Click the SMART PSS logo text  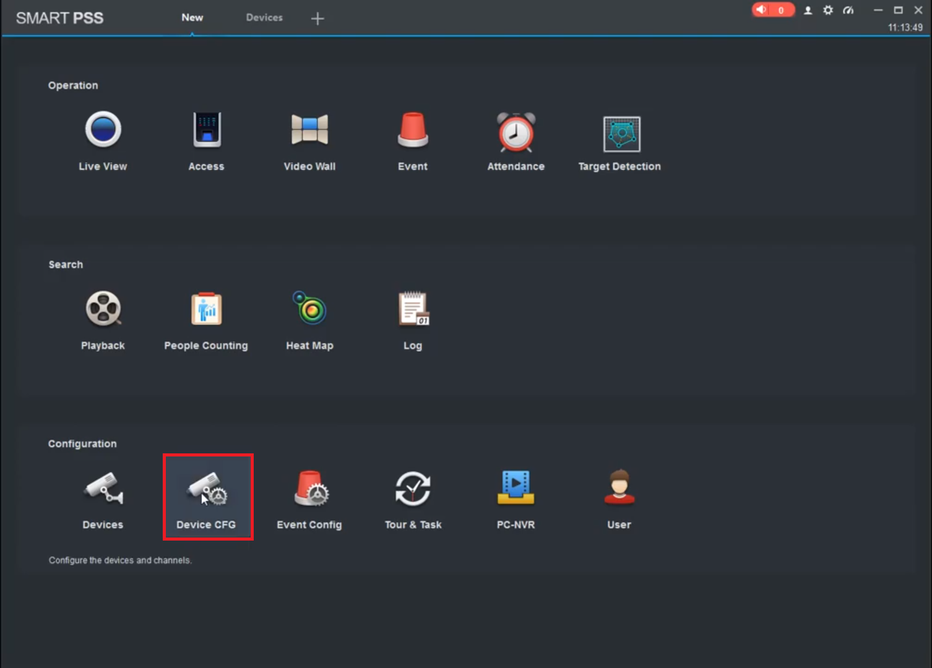tap(59, 18)
